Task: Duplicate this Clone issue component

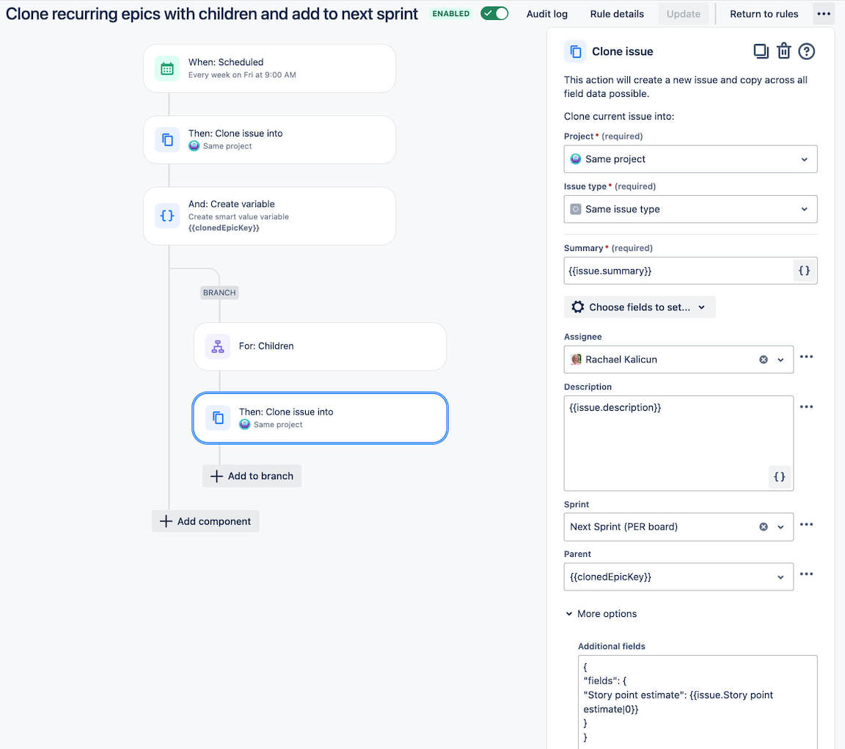Action: pos(761,51)
